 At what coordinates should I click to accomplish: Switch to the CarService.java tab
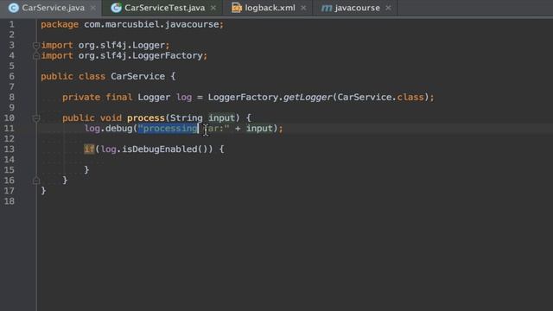[51, 8]
